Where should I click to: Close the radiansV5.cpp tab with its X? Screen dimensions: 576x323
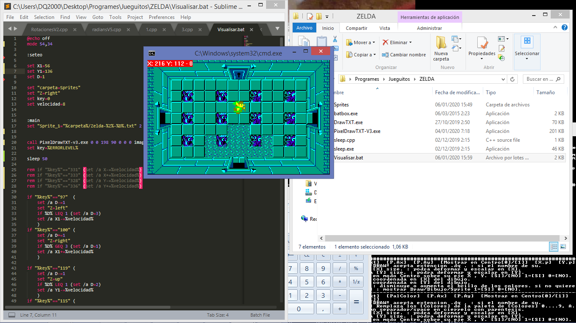pos(129,30)
